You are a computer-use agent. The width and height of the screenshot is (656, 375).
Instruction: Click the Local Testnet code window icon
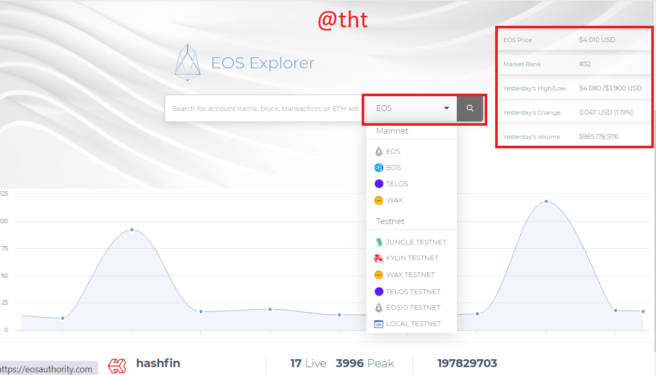pyautogui.click(x=378, y=324)
